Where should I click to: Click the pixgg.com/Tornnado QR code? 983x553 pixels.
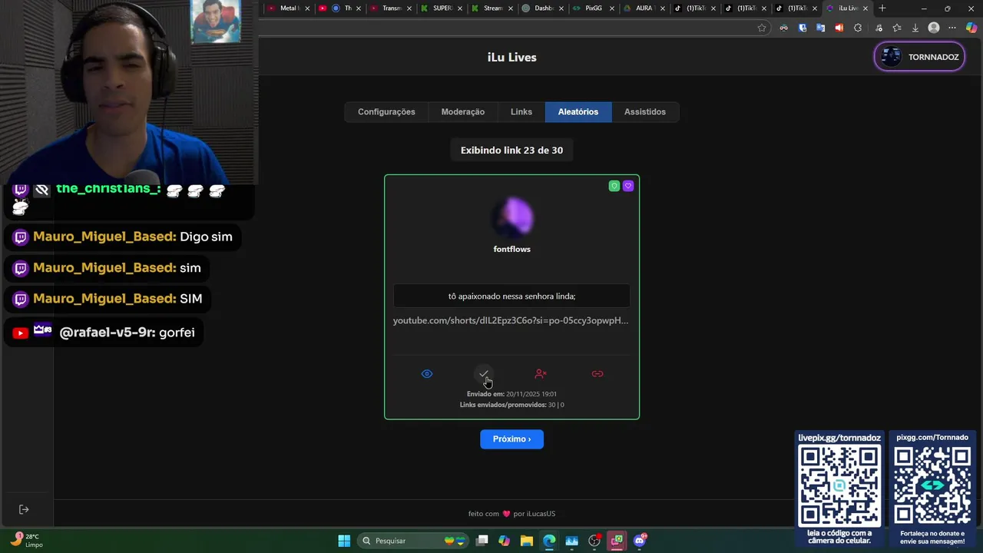tap(932, 487)
